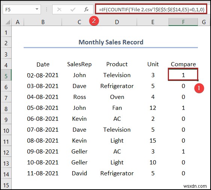Click the Compare value in row 12
This screenshot has width=211, height=190.
(x=183, y=152)
